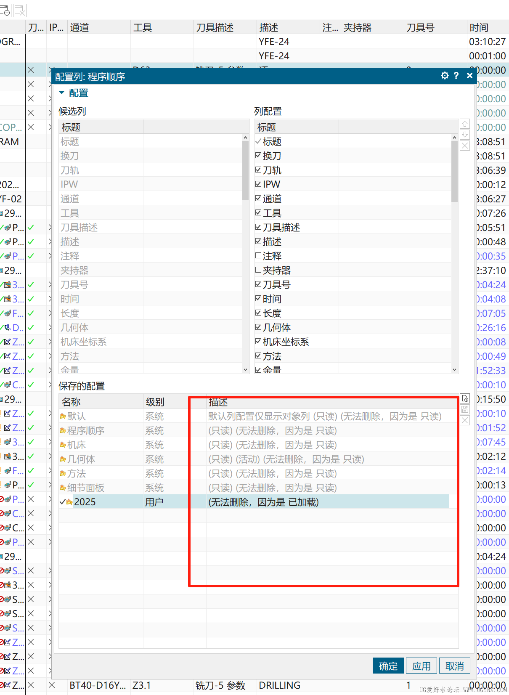
Task: Click 工具 column header in background table
Action: (162, 27)
